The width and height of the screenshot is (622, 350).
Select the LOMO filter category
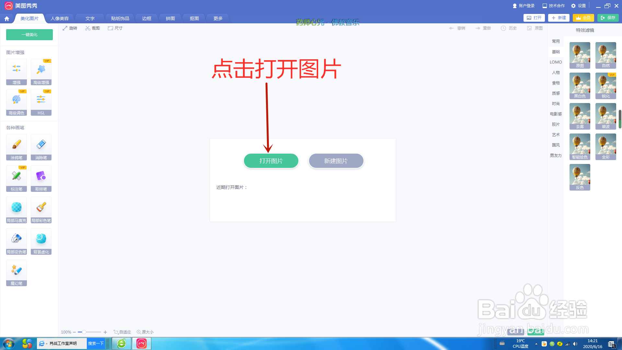click(556, 62)
